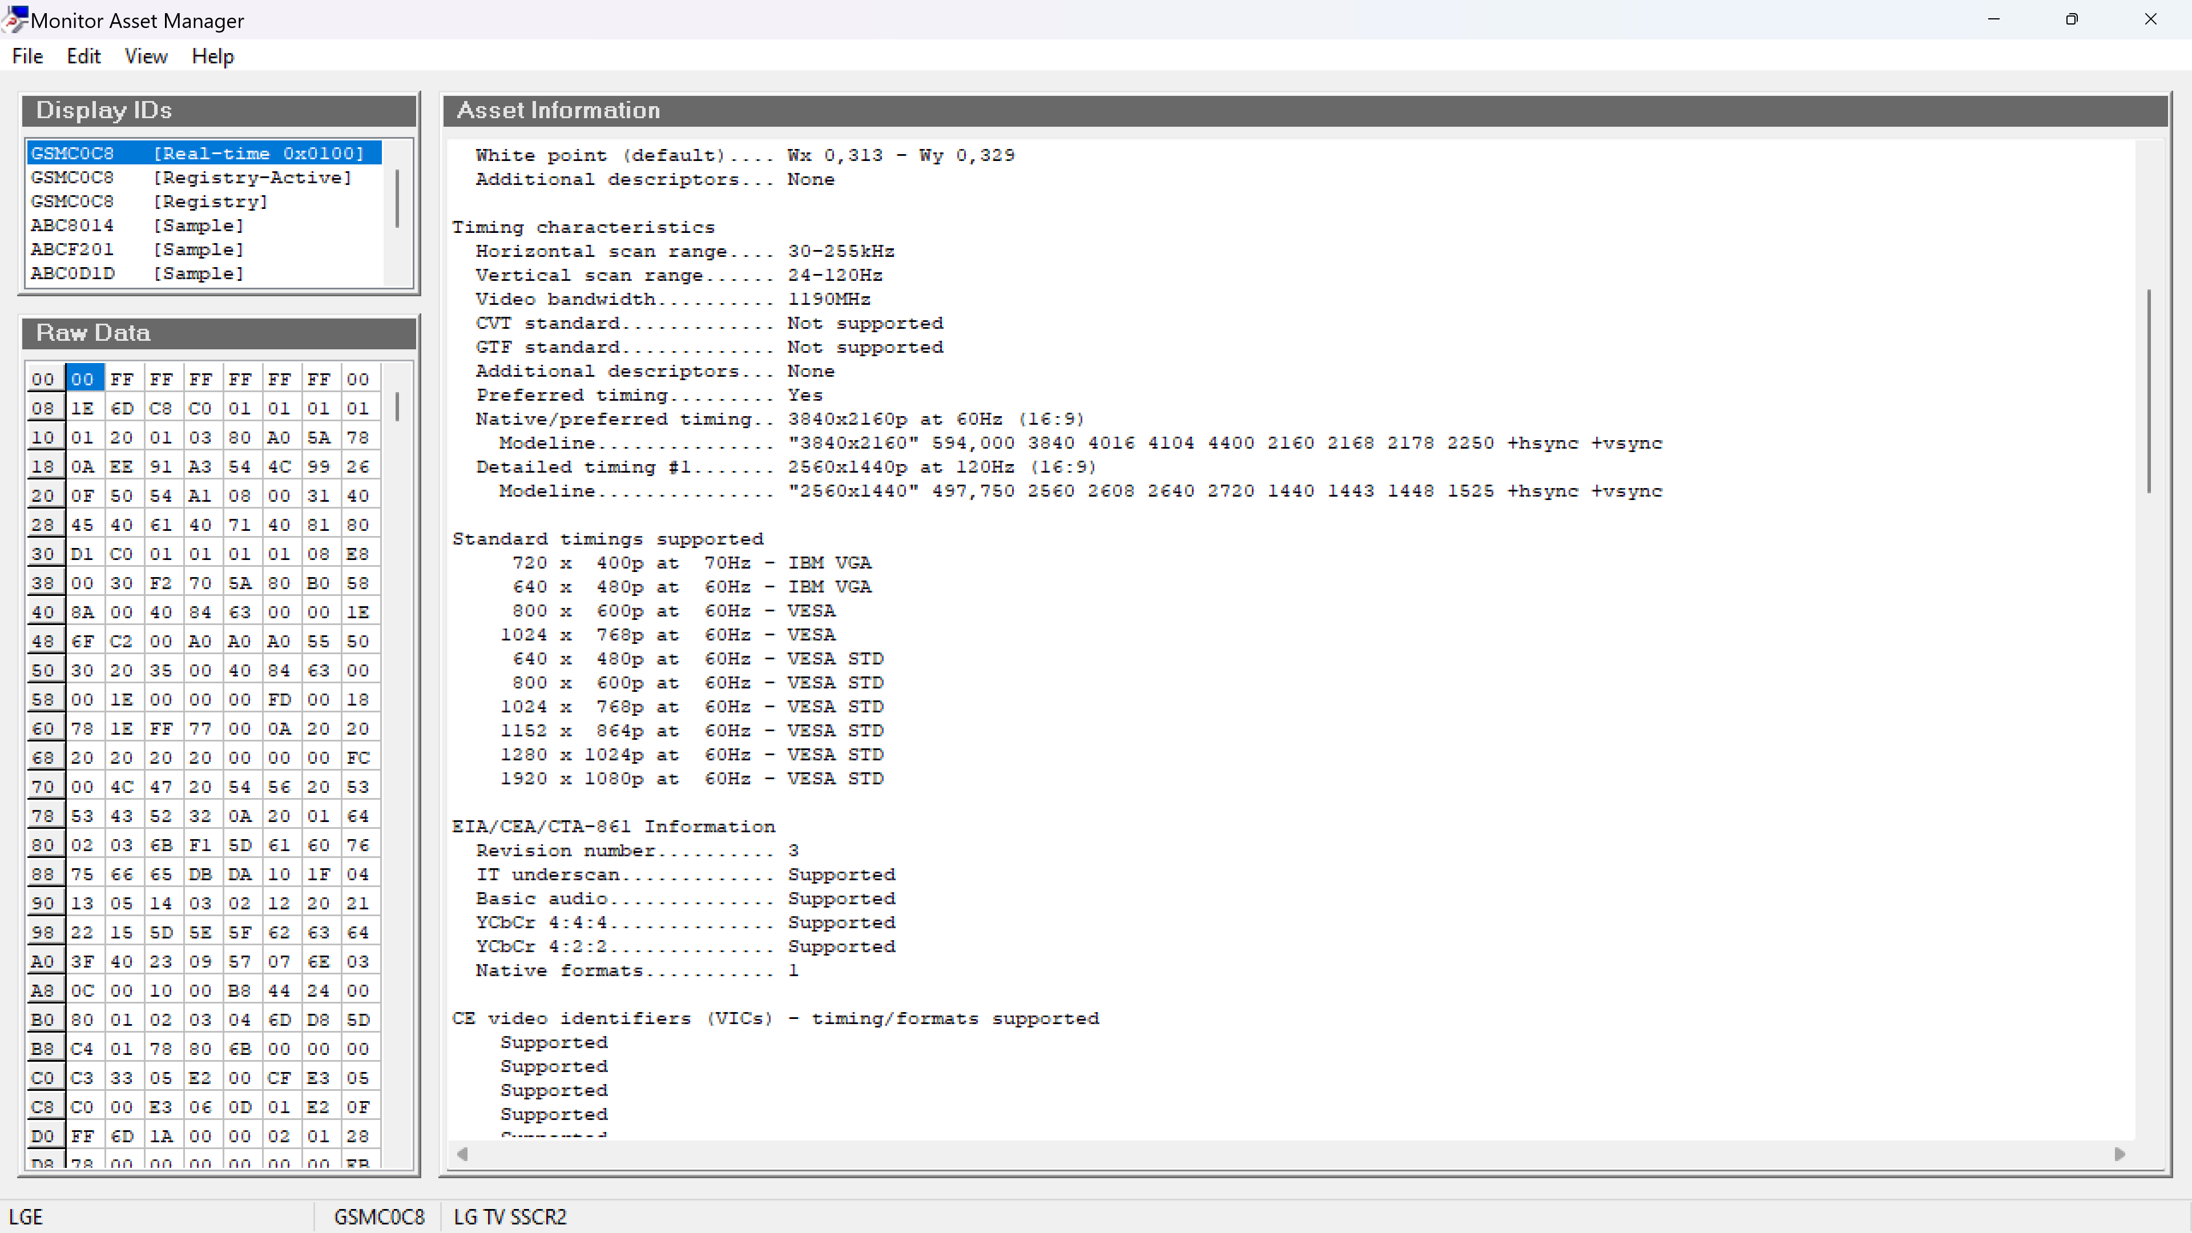Select ABCF201 Sample display ID
Viewport: 2192px width, 1233px height.
click(137, 249)
